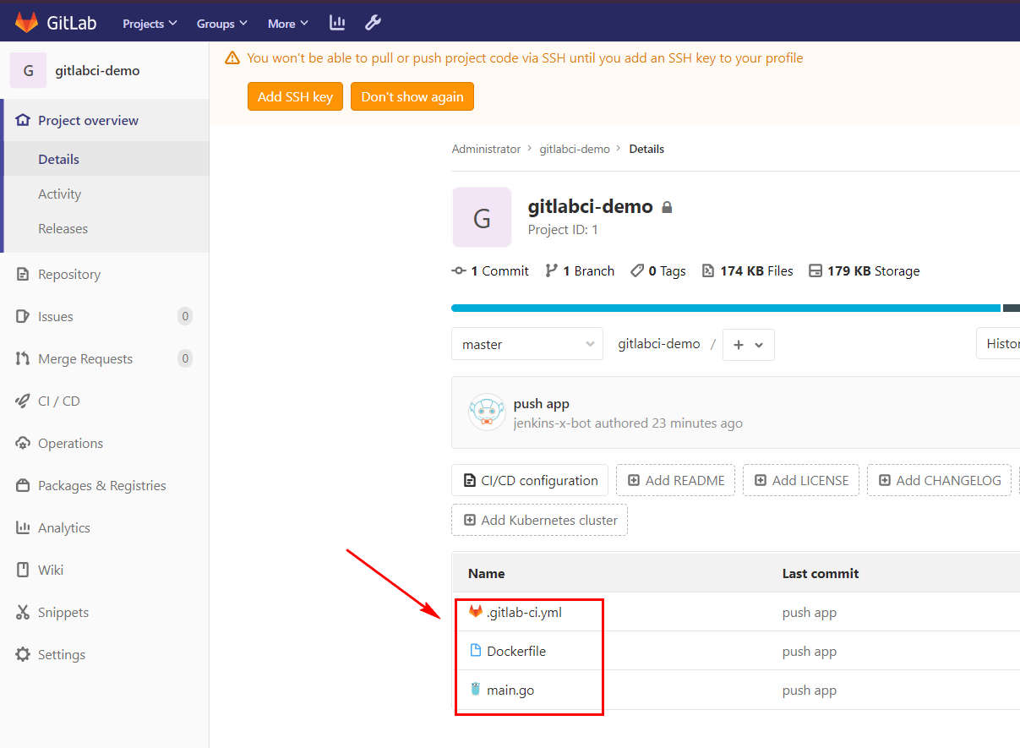Click the Merge Requests count badge 0
Viewport: 1020px width, 748px height.
point(185,358)
